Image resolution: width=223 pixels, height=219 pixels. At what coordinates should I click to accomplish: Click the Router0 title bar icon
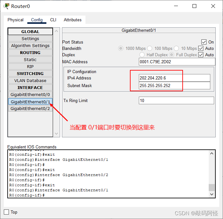click(x=6, y=6)
